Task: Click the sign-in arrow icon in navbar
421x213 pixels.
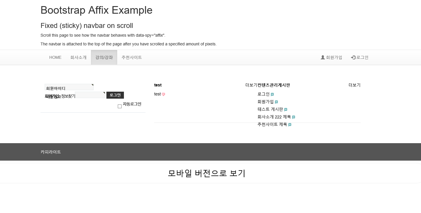Action: [353, 57]
